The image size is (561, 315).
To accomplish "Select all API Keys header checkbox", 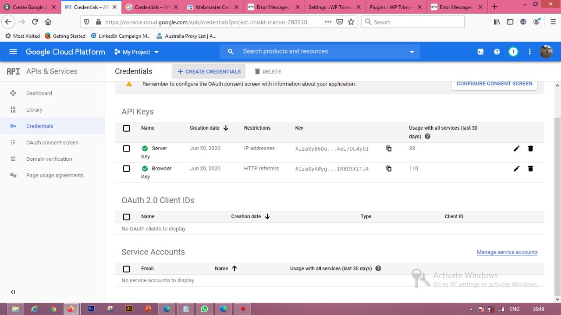I will coord(127,128).
